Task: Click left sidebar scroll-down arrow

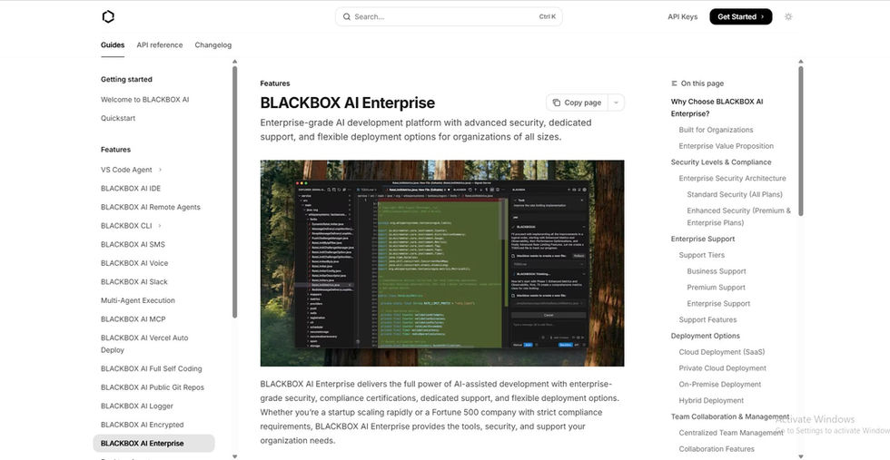Action: [x=234, y=456]
